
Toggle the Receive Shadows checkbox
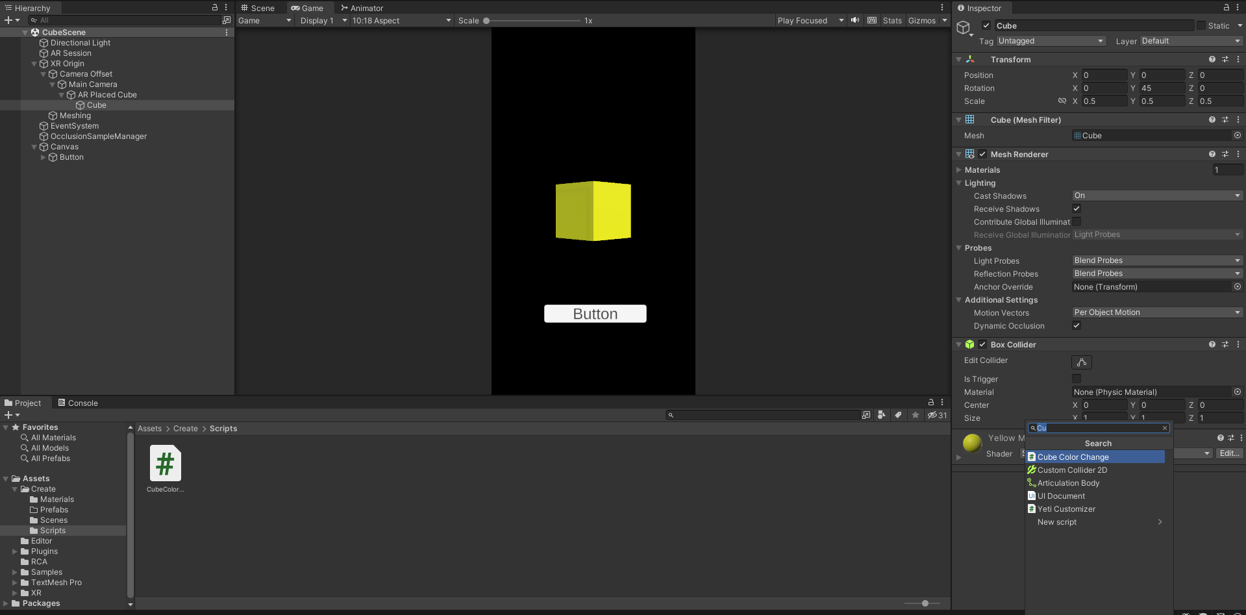pyautogui.click(x=1077, y=208)
